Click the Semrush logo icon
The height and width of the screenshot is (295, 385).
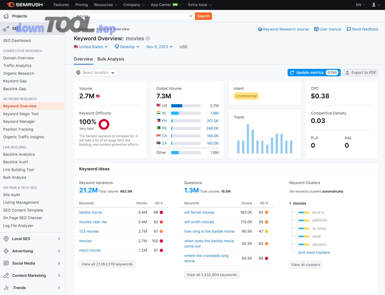[x=10, y=5]
